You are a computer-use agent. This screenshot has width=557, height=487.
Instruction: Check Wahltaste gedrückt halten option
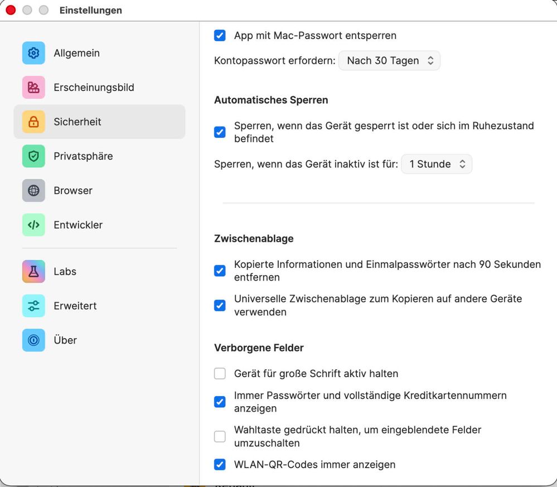(x=220, y=436)
